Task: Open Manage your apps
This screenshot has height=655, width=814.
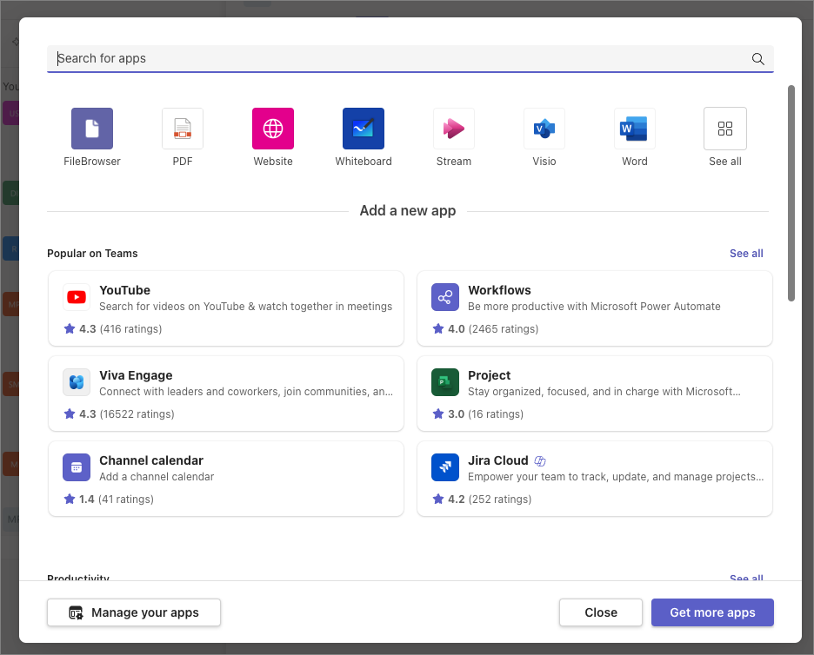Action: 133,612
